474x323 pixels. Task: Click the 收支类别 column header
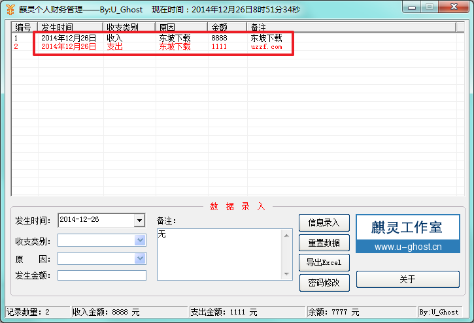point(129,27)
